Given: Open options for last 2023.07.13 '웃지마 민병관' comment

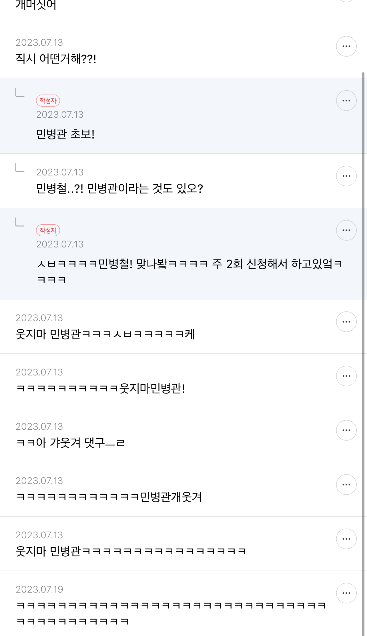Looking at the screenshot, I should [346, 539].
